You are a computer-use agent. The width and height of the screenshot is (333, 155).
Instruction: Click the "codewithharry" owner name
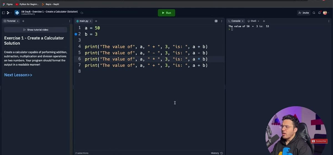coord(28,14)
